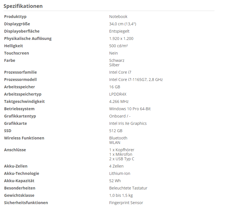The width and height of the screenshot is (226, 210).
Task: Click the Intel Iris Xe Graphics value
Action: (x=128, y=123)
